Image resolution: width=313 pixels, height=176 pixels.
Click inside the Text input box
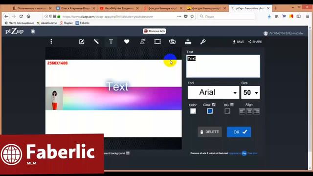click(x=223, y=66)
